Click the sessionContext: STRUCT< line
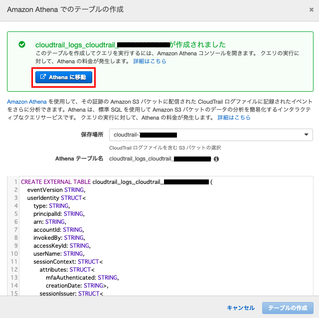This screenshot has height=318, width=319. (68, 262)
